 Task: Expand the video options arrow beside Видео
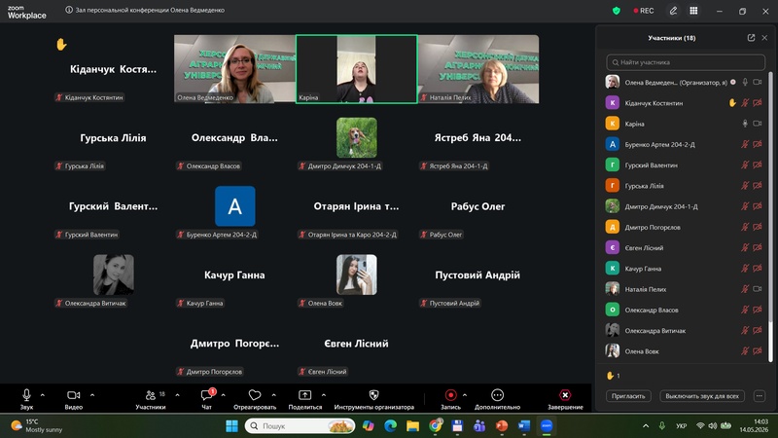coord(92,395)
